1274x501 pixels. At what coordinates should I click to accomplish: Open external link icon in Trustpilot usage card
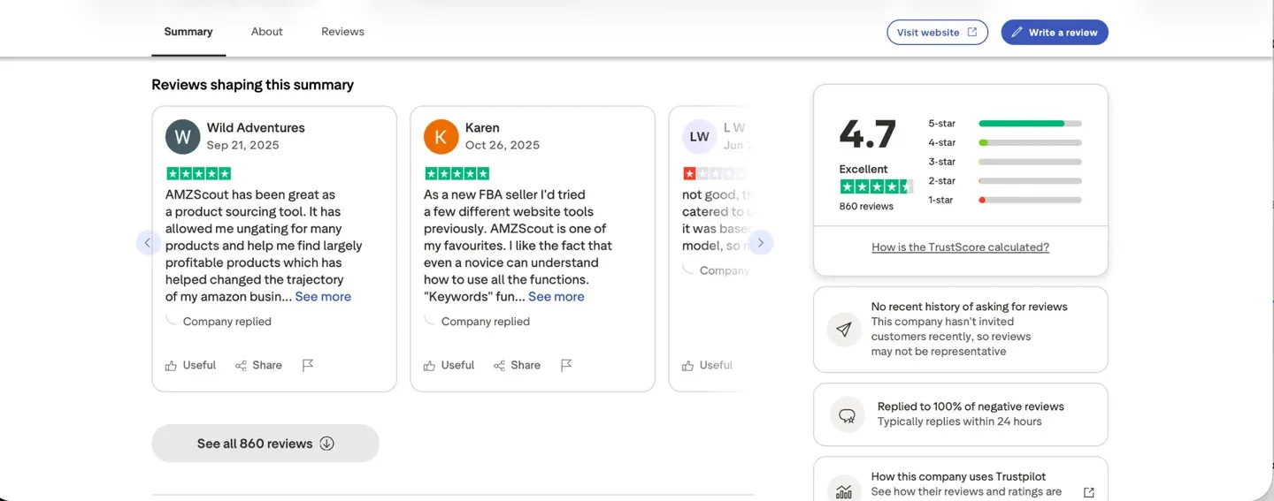[1089, 492]
